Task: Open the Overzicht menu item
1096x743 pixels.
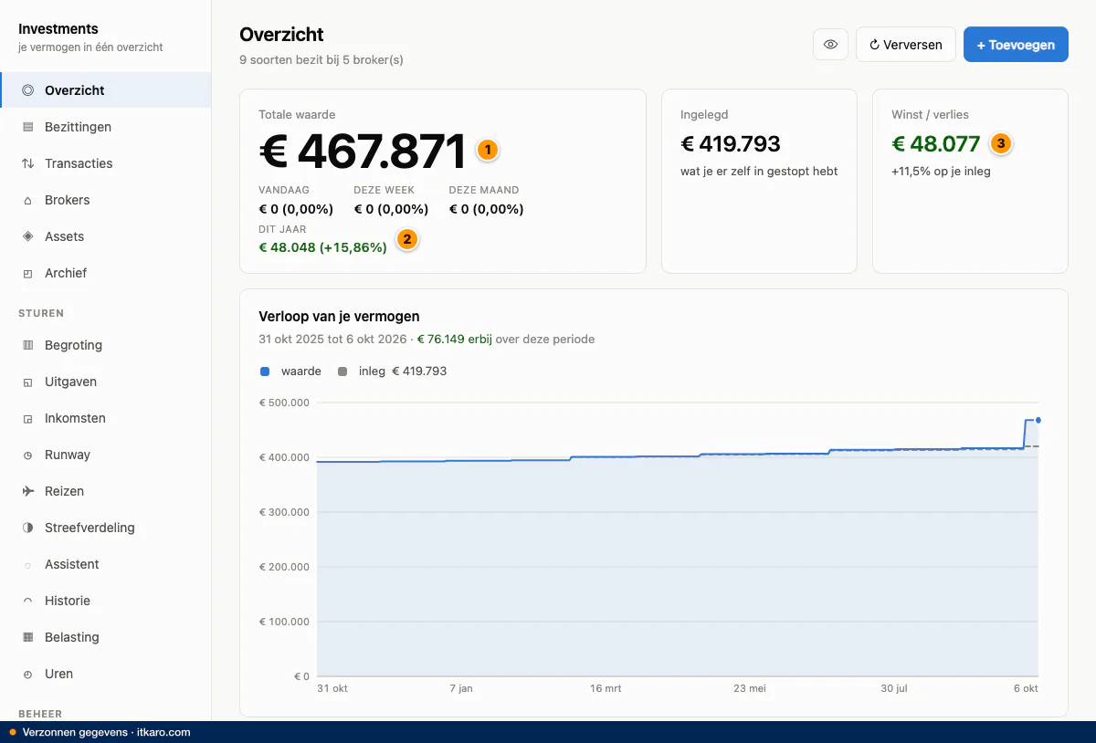Action: (x=106, y=90)
